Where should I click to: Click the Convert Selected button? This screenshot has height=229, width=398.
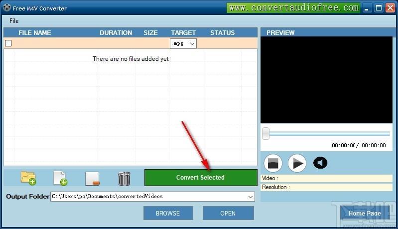[x=201, y=178]
